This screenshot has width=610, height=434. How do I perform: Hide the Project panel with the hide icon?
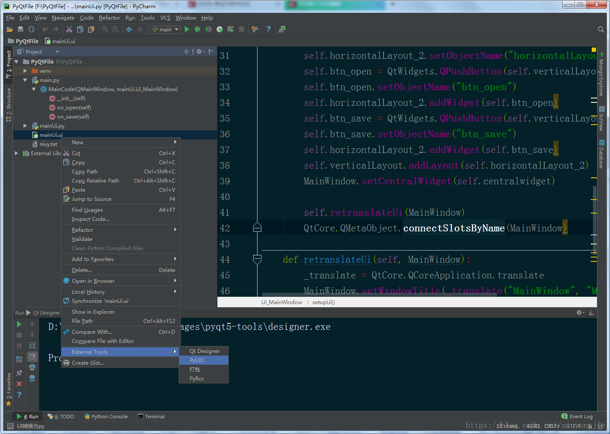coord(211,51)
